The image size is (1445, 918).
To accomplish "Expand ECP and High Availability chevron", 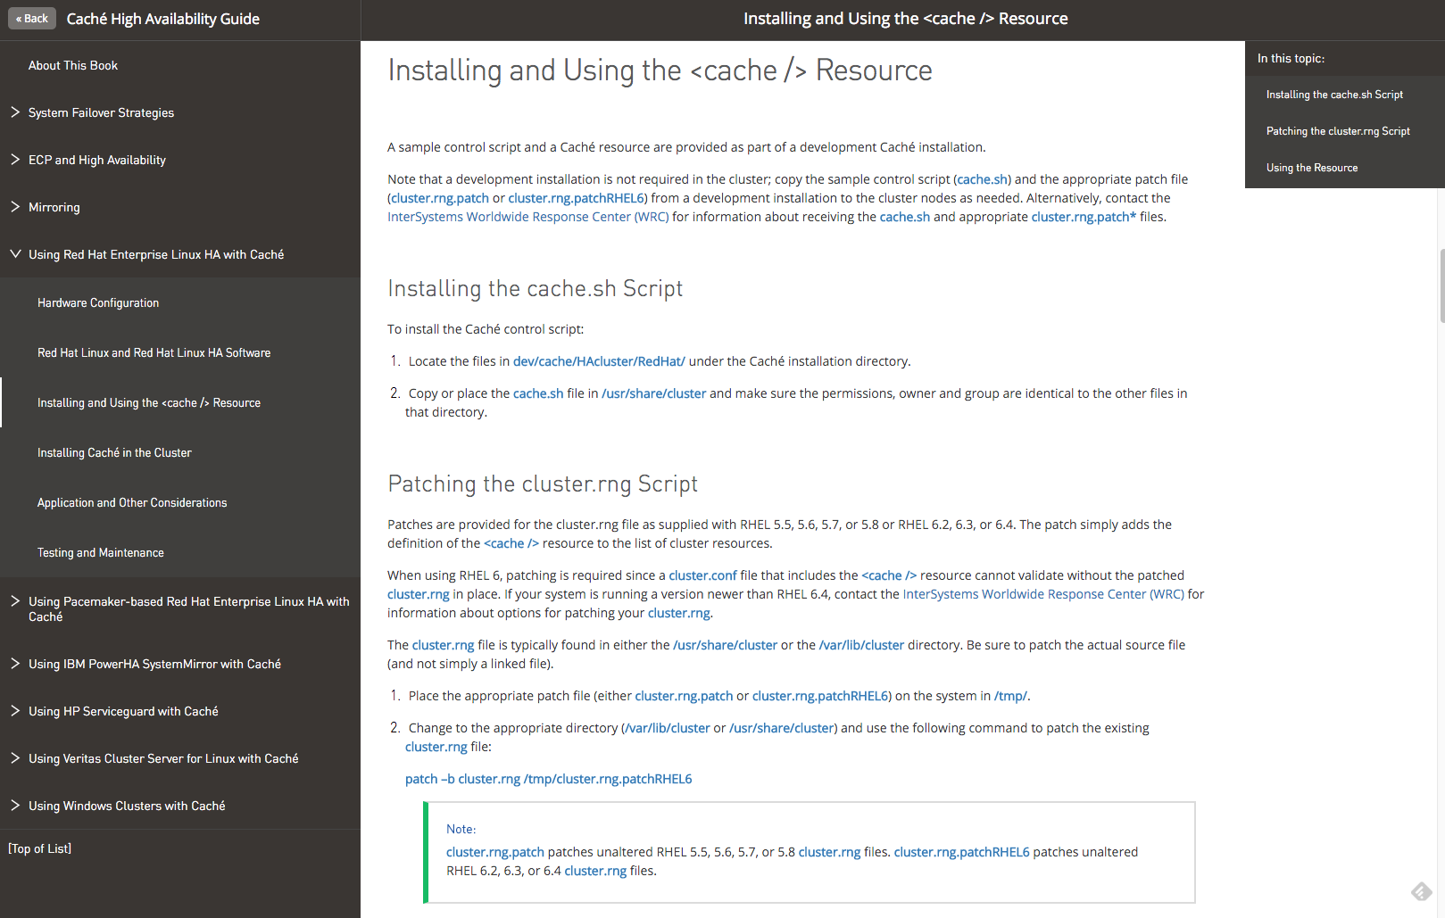I will pos(15,160).
